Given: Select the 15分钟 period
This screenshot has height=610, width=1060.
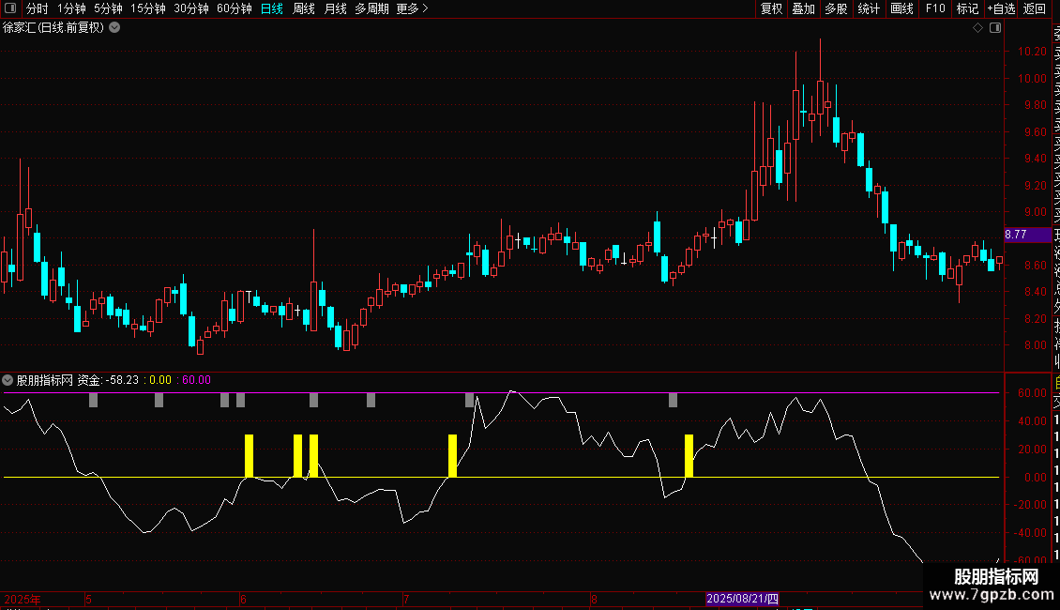Looking at the screenshot, I should pyautogui.click(x=148, y=8).
